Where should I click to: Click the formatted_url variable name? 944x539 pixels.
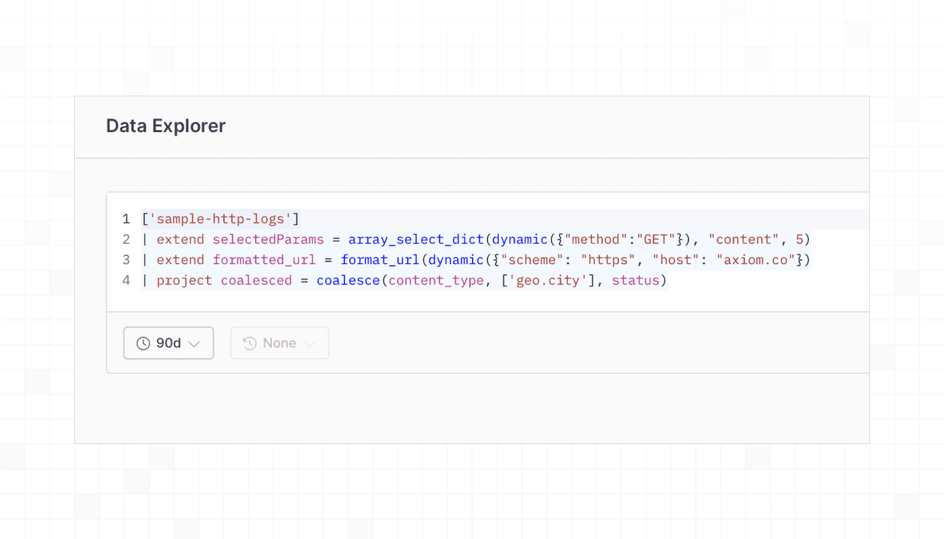click(x=264, y=260)
